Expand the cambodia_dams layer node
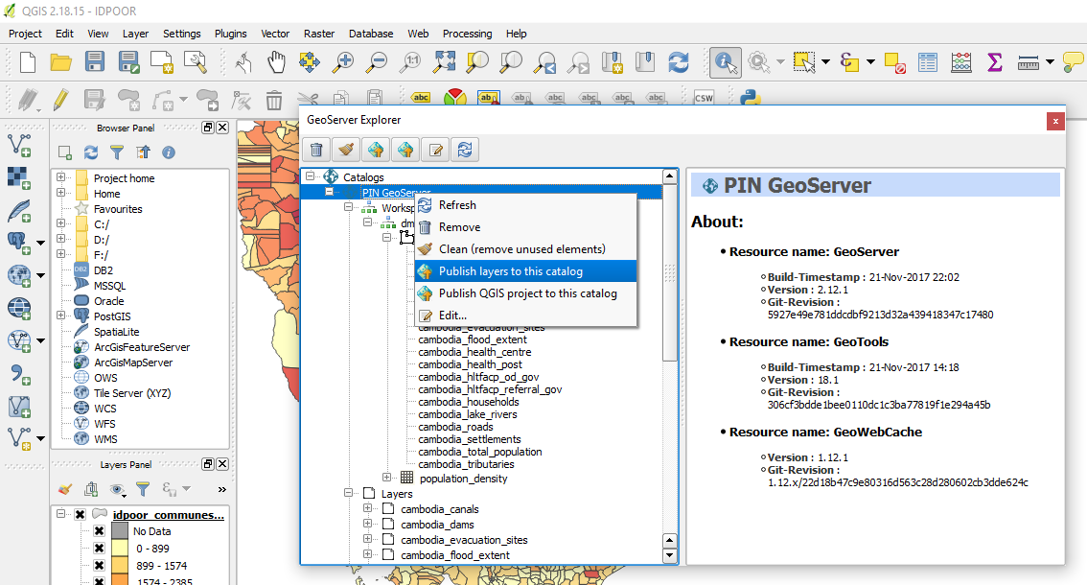Viewport: 1087px width, 585px height. (x=367, y=524)
